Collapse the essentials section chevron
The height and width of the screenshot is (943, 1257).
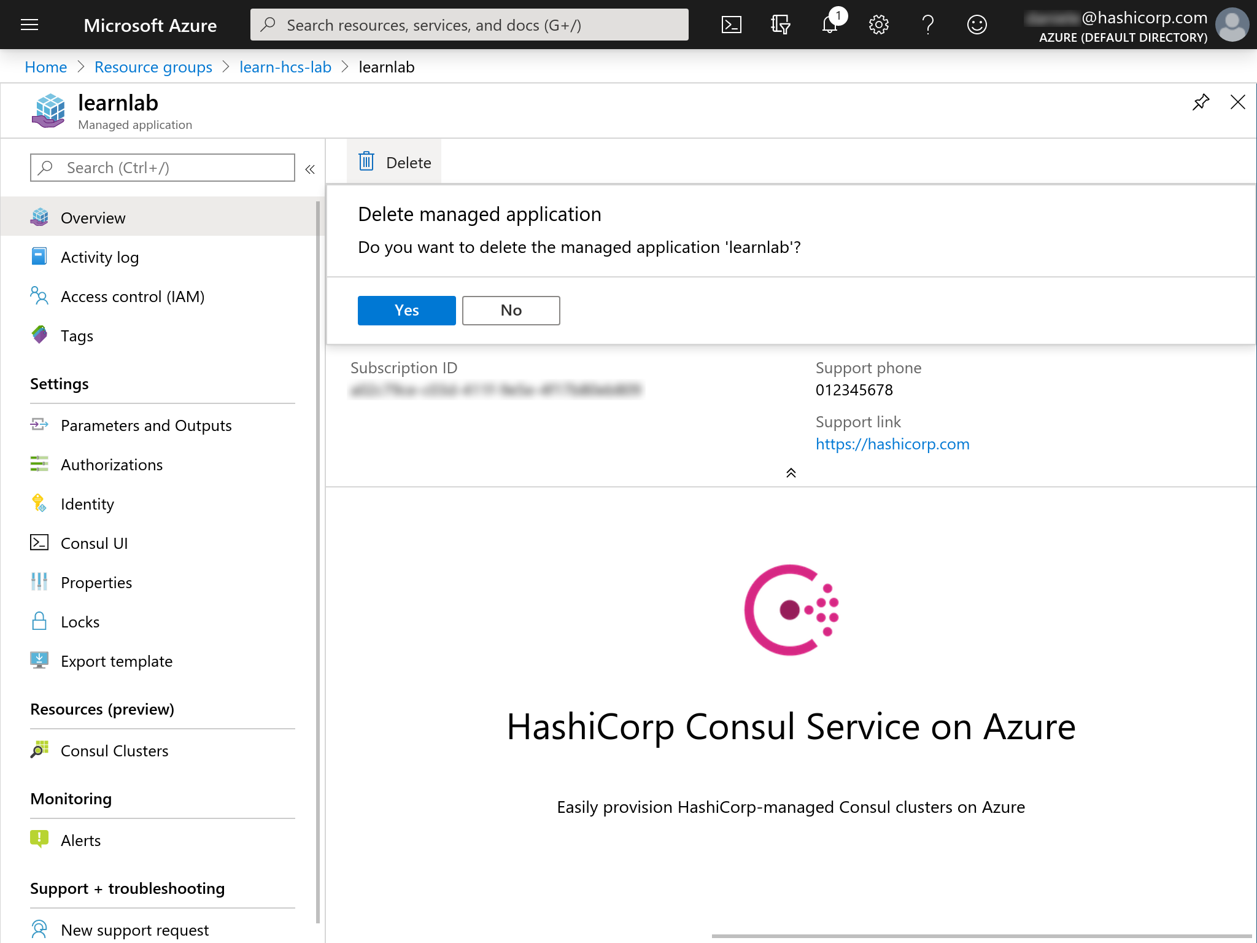791,473
